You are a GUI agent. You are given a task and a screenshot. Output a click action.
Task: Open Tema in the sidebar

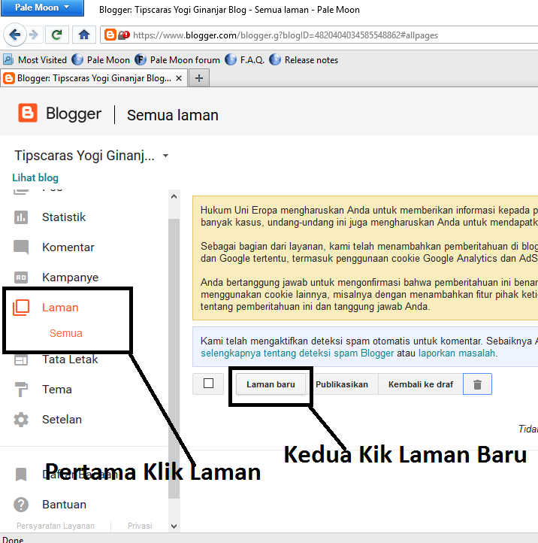[x=57, y=390]
